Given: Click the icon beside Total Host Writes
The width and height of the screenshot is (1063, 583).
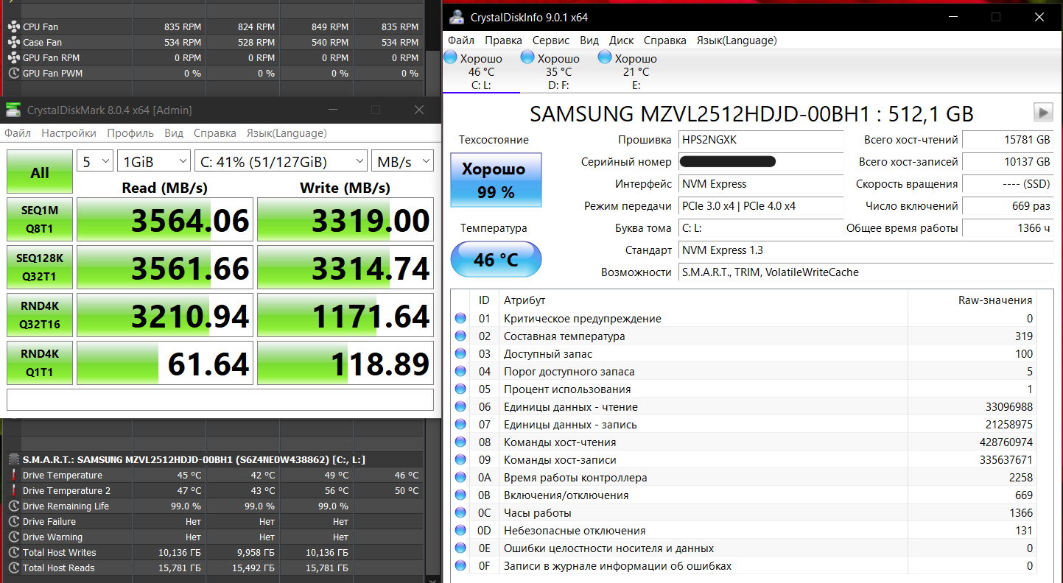Looking at the screenshot, I should click(13, 552).
